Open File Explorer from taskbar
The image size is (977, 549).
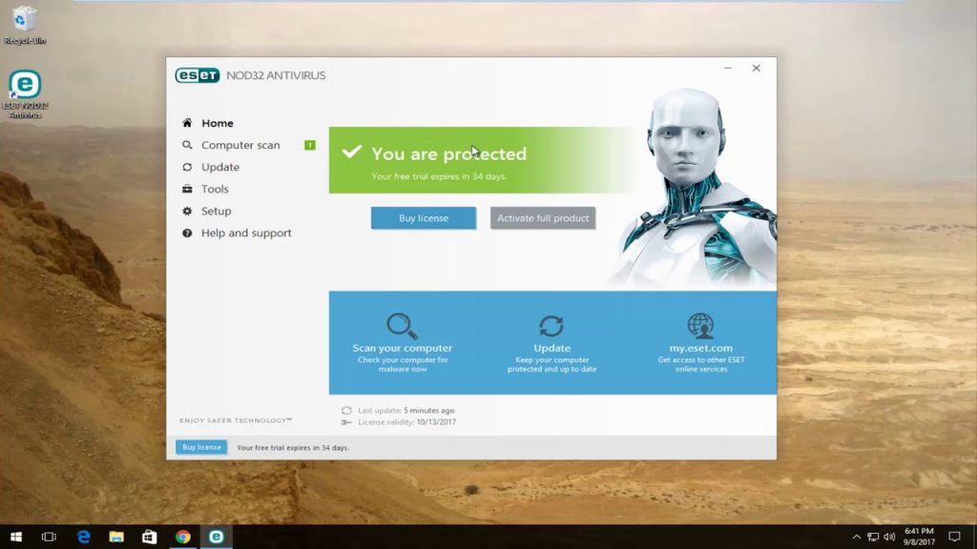coord(116,537)
